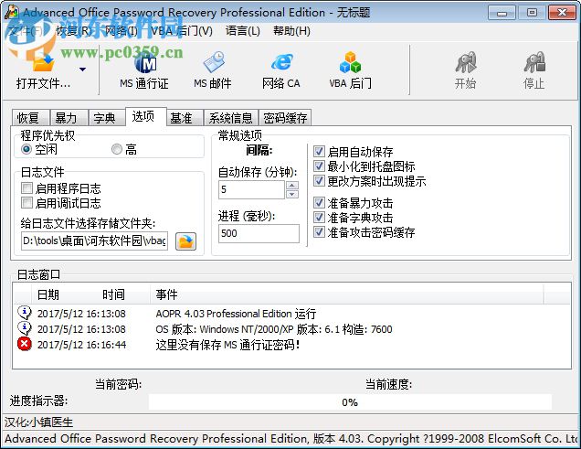This screenshot has width=581, height=449.
Task: Select 高 priority radio button
Action: point(117,149)
